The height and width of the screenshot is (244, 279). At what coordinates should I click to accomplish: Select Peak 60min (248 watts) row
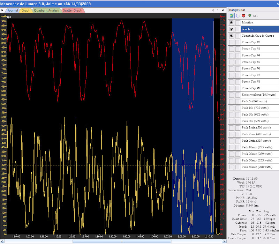pyautogui.click(x=260, y=167)
